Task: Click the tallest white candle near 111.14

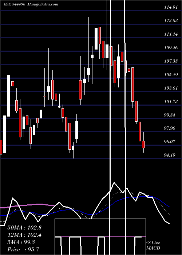Action: tap(96, 39)
